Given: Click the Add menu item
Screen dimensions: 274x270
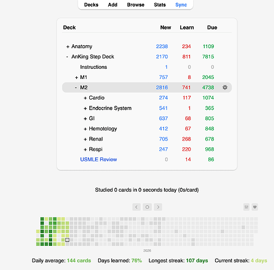Looking at the screenshot, I should [112, 4].
